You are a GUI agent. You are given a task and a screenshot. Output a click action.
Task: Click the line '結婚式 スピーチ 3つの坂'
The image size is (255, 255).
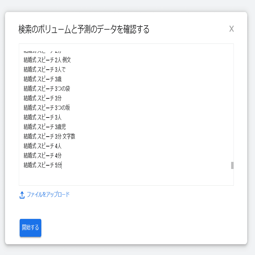coord(47,108)
